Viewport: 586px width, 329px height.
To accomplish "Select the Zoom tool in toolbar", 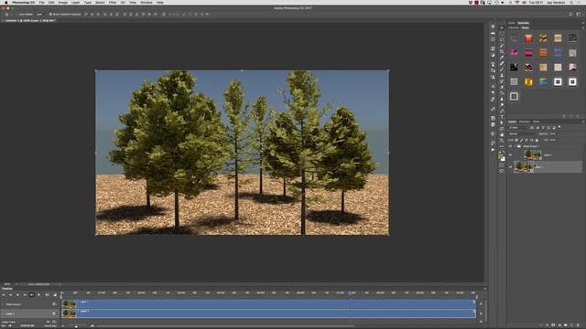I will pyautogui.click(x=502, y=141).
